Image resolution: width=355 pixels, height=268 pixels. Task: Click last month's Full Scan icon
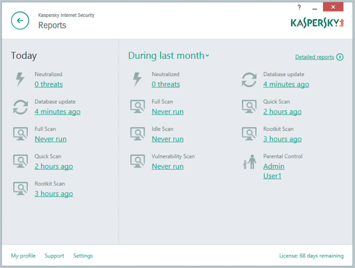point(137,107)
